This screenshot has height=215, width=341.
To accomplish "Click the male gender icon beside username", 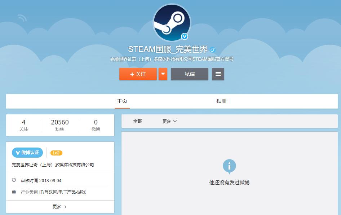I will 212,50.
